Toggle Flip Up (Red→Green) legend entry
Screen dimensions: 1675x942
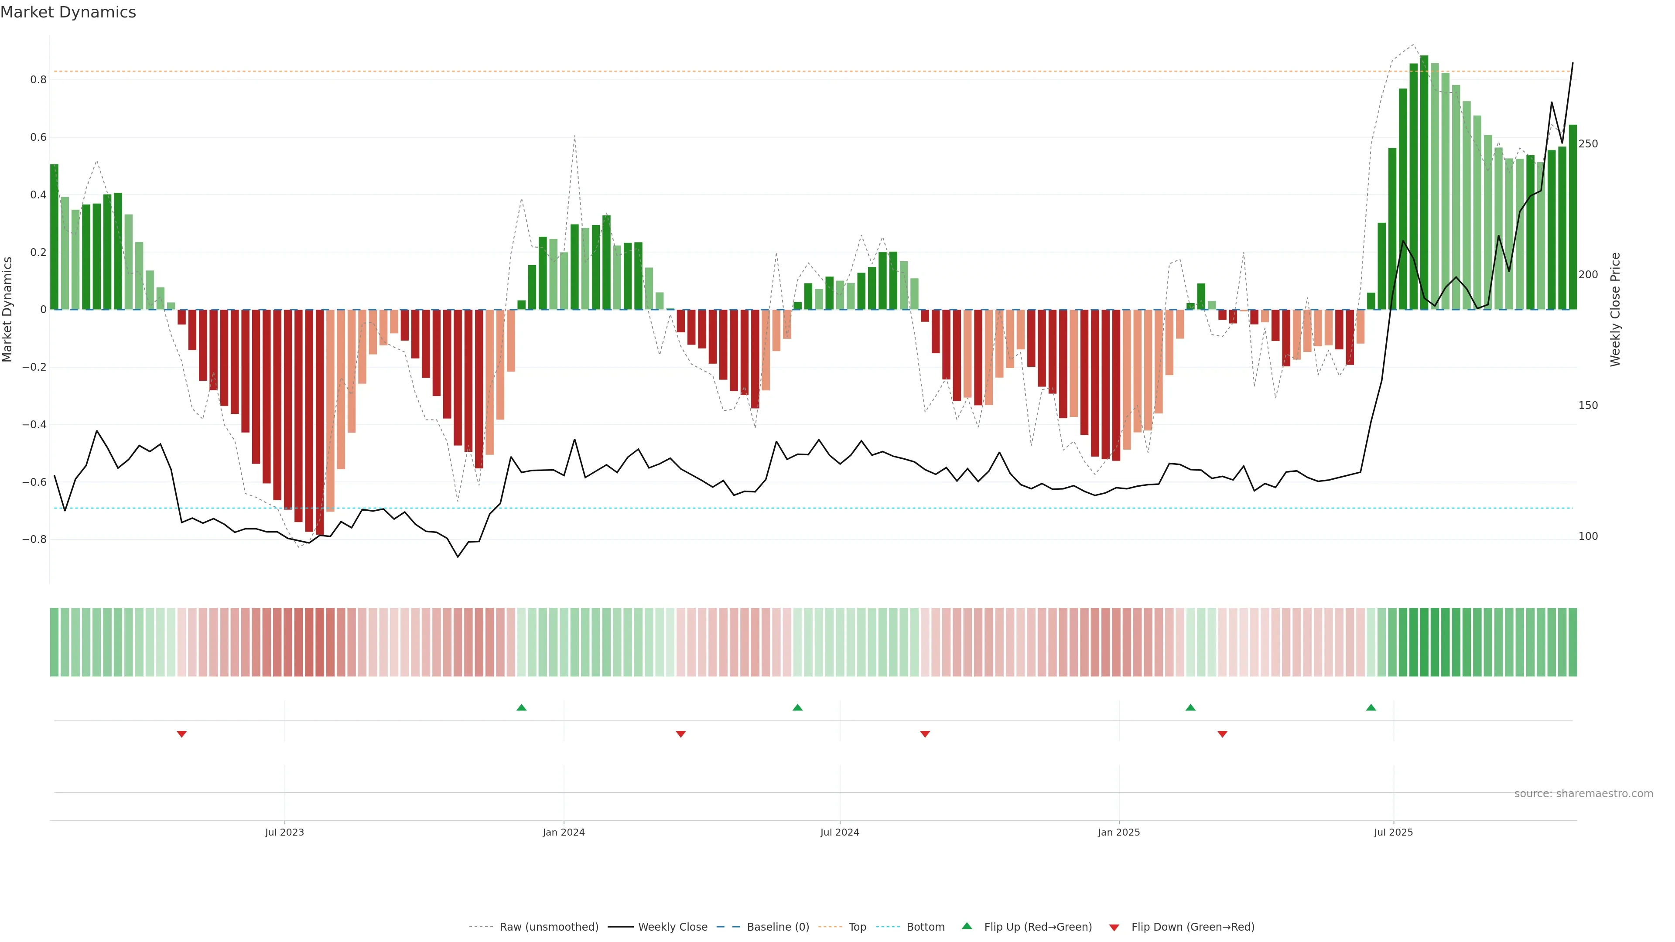point(1038,927)
